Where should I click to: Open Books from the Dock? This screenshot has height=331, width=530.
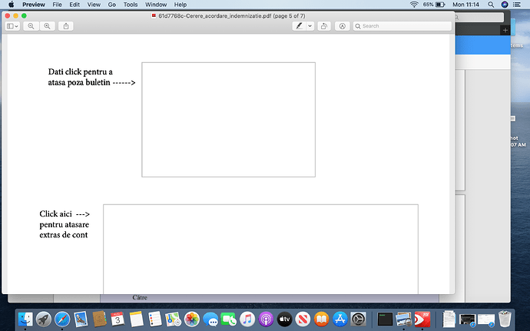[x=321, y=319]
